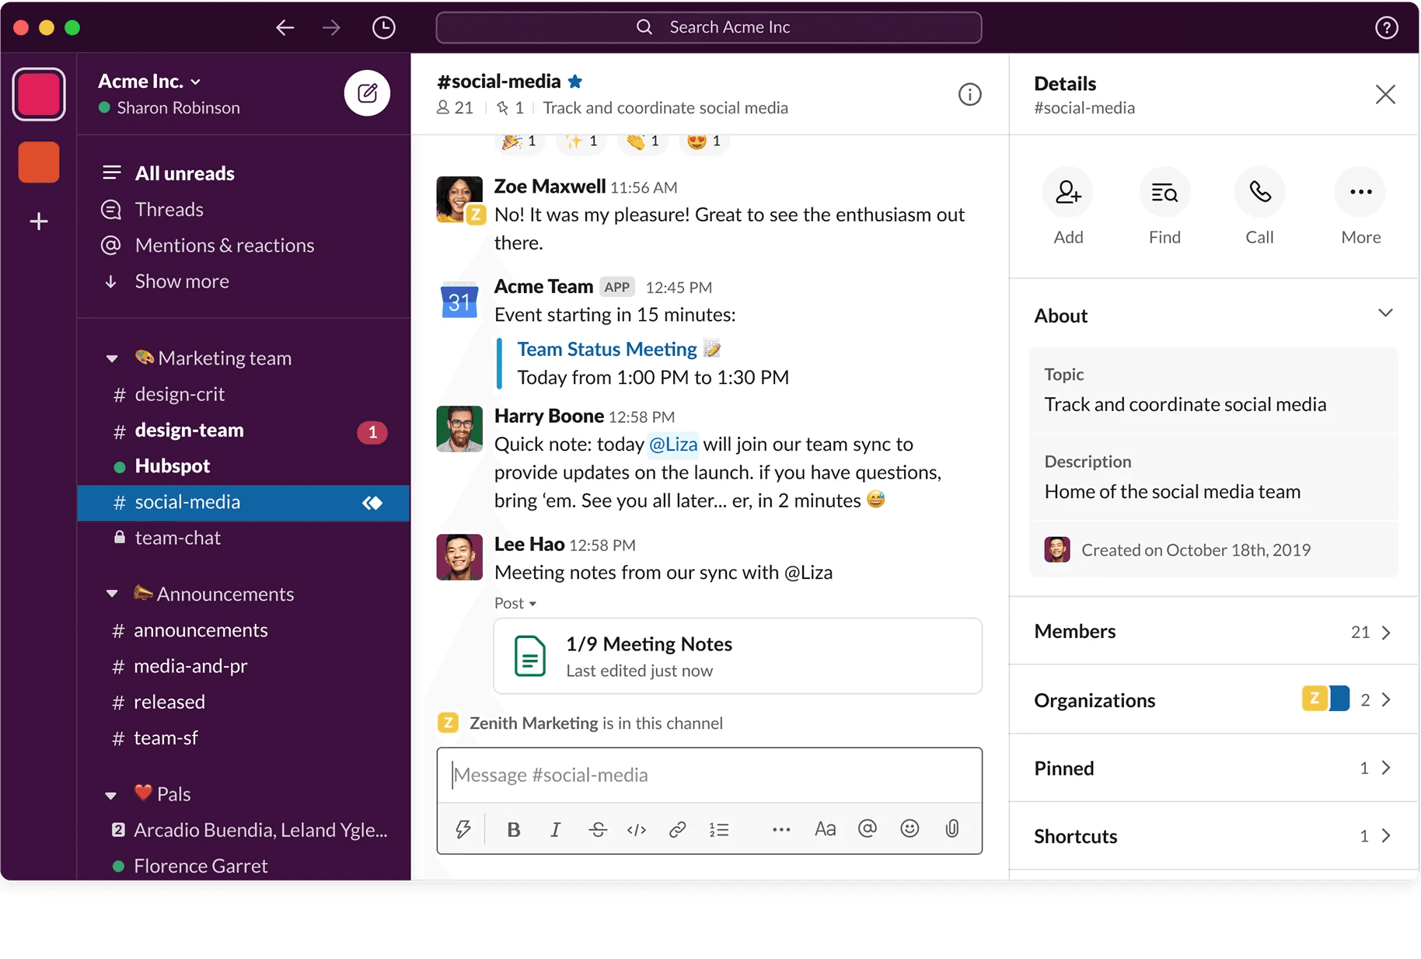Go back with the left arrow
Image resolution: width=1421 pixels, height=959 pixels.
pos(285,28)
